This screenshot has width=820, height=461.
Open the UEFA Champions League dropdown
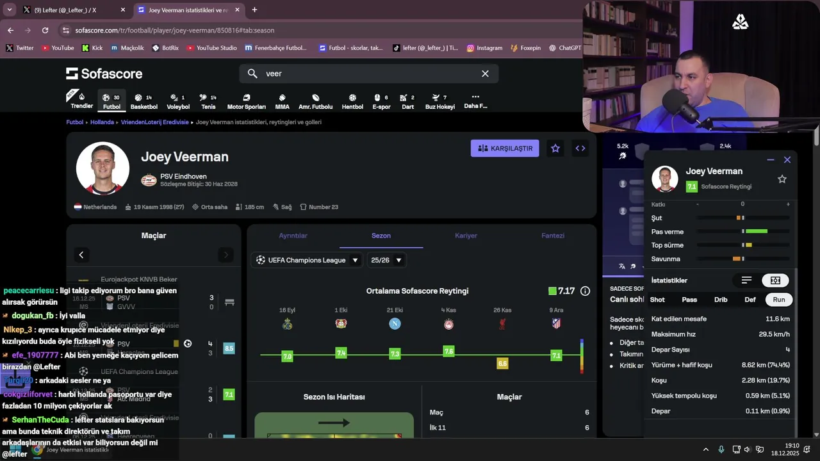[307, 260]
